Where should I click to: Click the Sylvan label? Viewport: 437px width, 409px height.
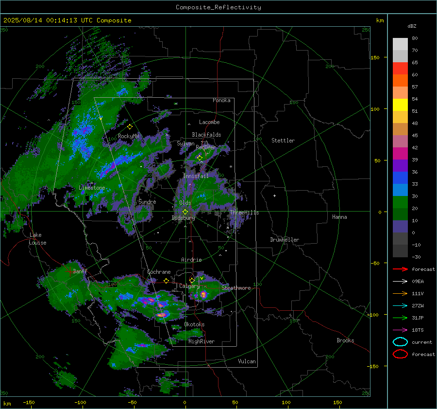pyautogui.click(x=185, y=143)
